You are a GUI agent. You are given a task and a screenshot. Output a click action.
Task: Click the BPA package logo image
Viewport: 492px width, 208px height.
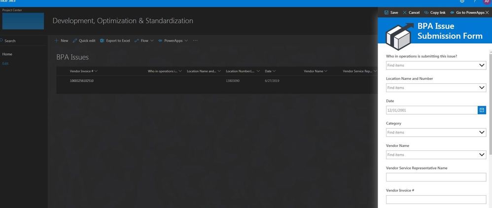(400, 36)
